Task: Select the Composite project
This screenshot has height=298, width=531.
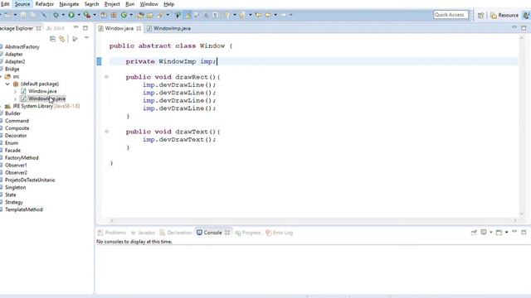Action: pyautogui.click(x=17, y=128)
